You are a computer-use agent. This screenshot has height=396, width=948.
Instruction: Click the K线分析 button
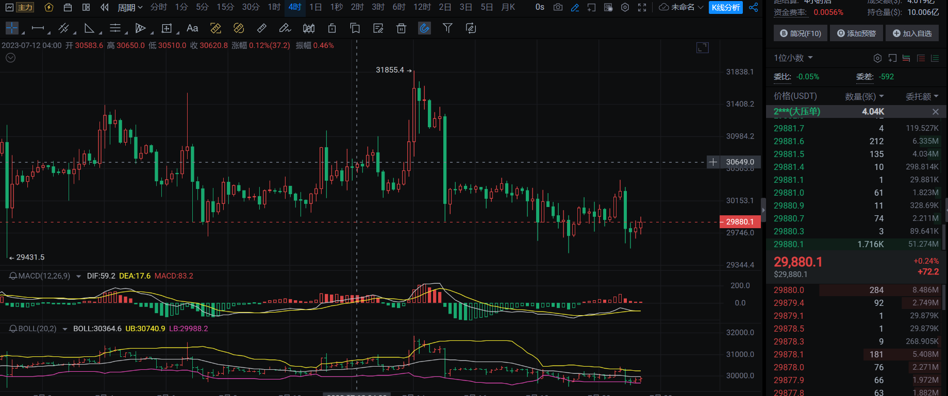[725, 7]
